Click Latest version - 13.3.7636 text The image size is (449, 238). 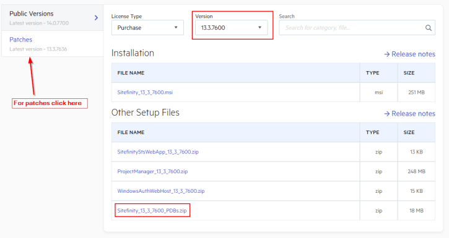click(38, 49)
